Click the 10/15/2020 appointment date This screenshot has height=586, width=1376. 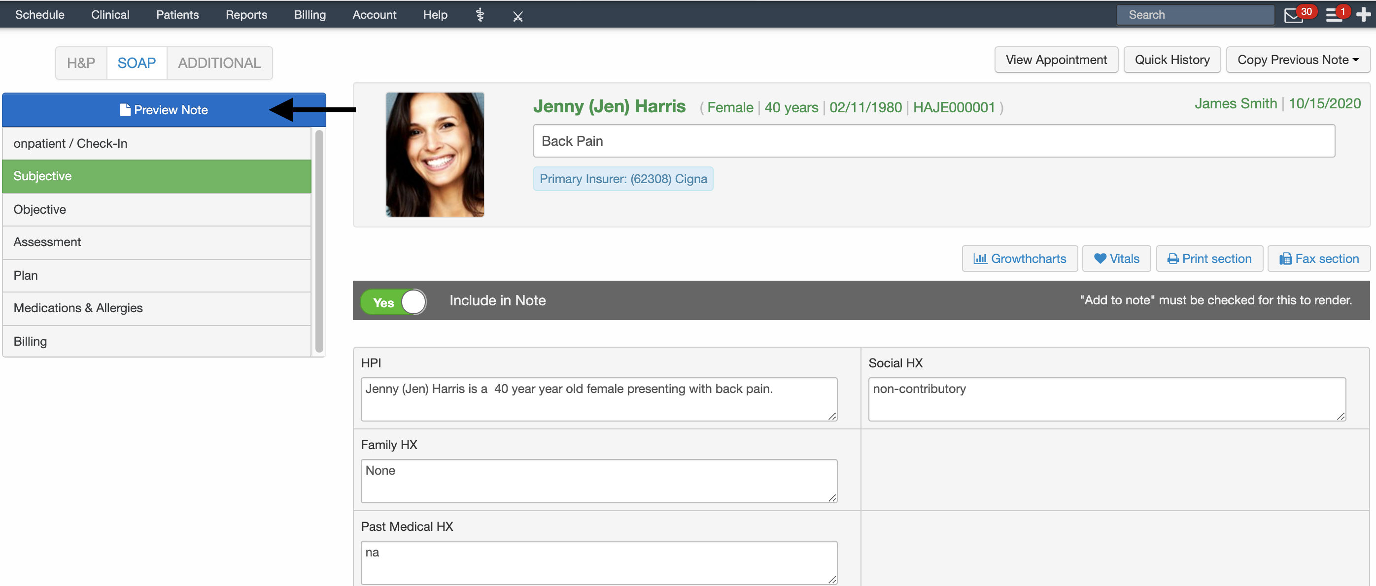point(1324,103)
